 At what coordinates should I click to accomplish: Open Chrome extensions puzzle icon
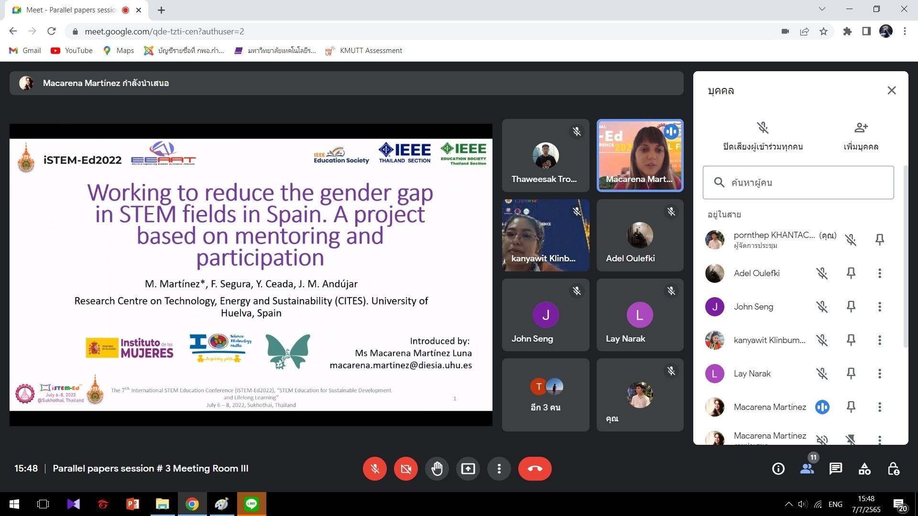(x=847, y=32)
